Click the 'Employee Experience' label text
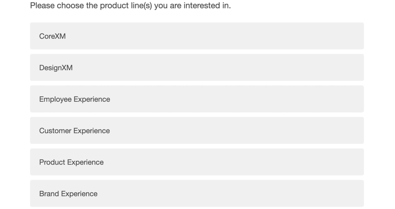This screenshot has width=395, height=209. click(x=74, y=99)
